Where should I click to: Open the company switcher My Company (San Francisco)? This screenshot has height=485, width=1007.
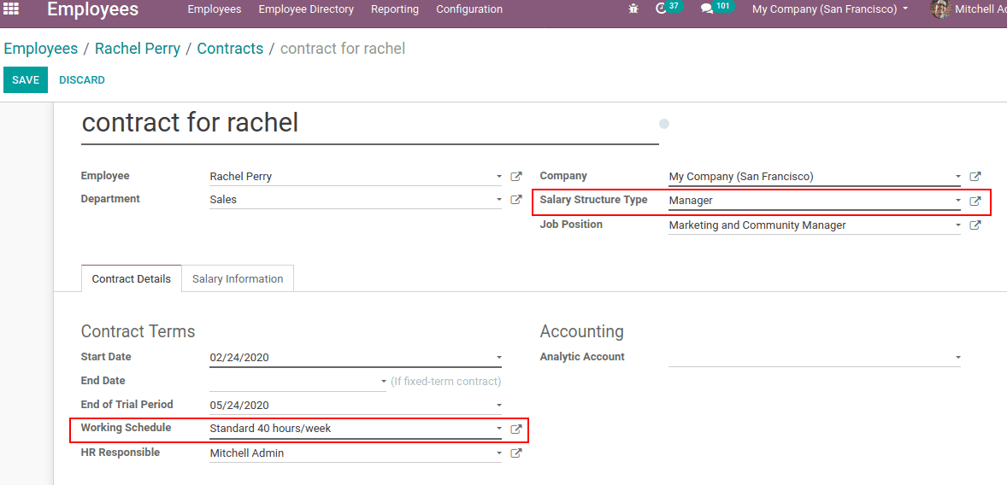click(830, 9)
